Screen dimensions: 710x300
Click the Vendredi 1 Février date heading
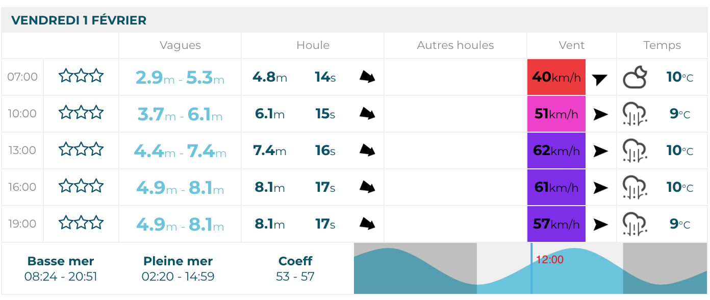pos(79,20)
